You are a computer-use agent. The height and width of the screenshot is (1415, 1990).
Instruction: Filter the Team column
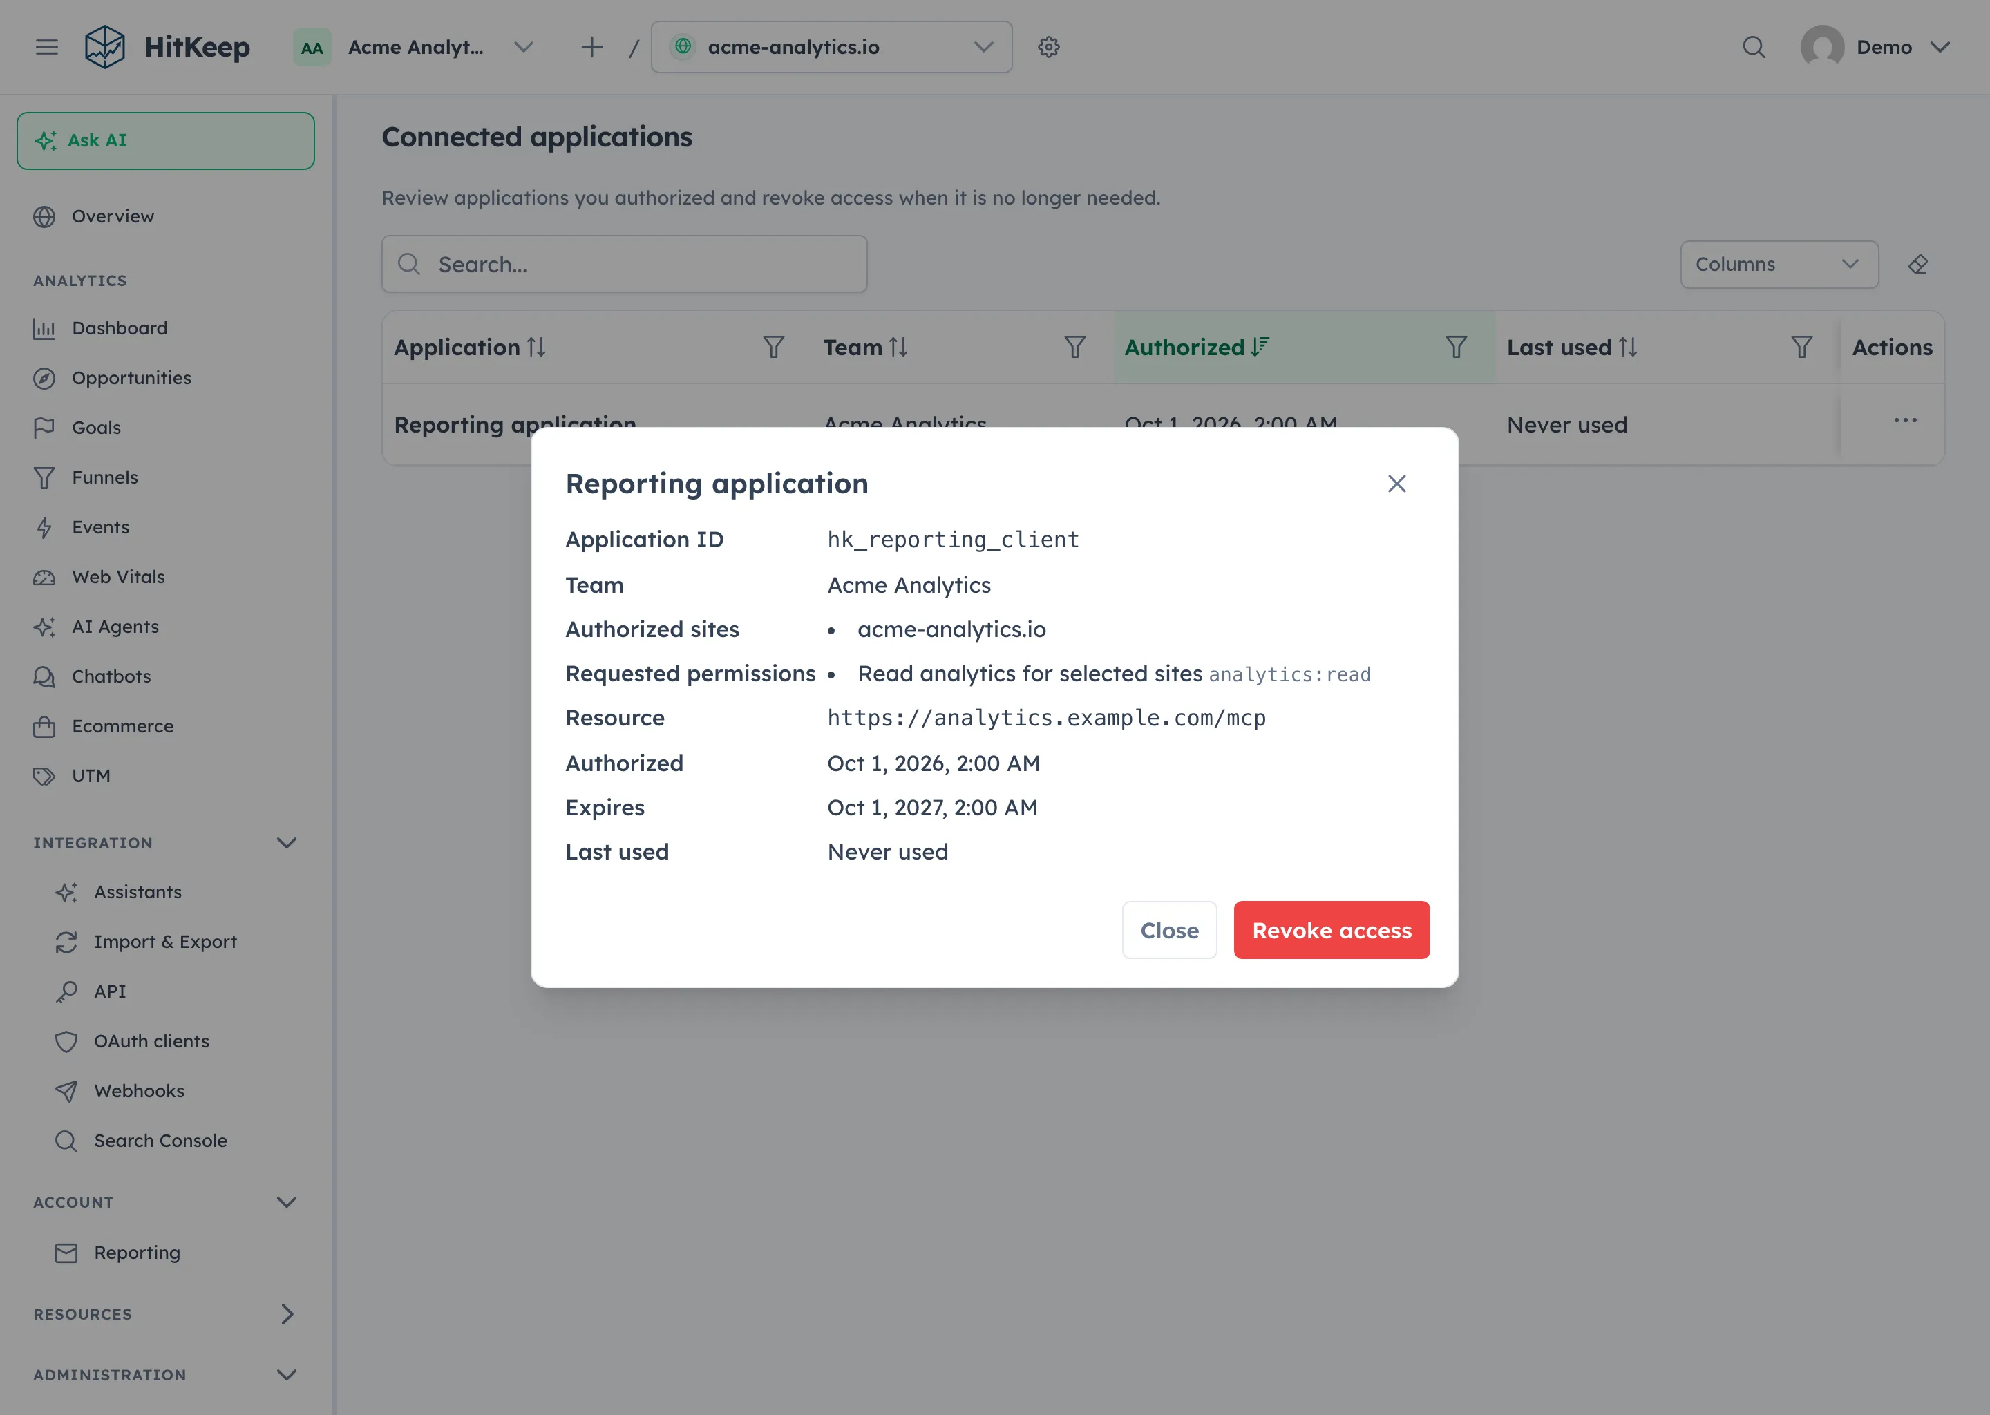point(1075,347)
